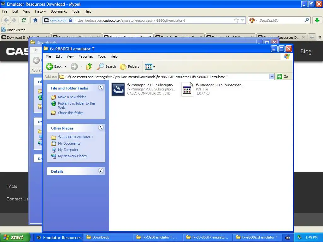Click the Up folder icon in Explorer
Image resolution: width=323 pixels, height=242 pixels.
(89, 66)
